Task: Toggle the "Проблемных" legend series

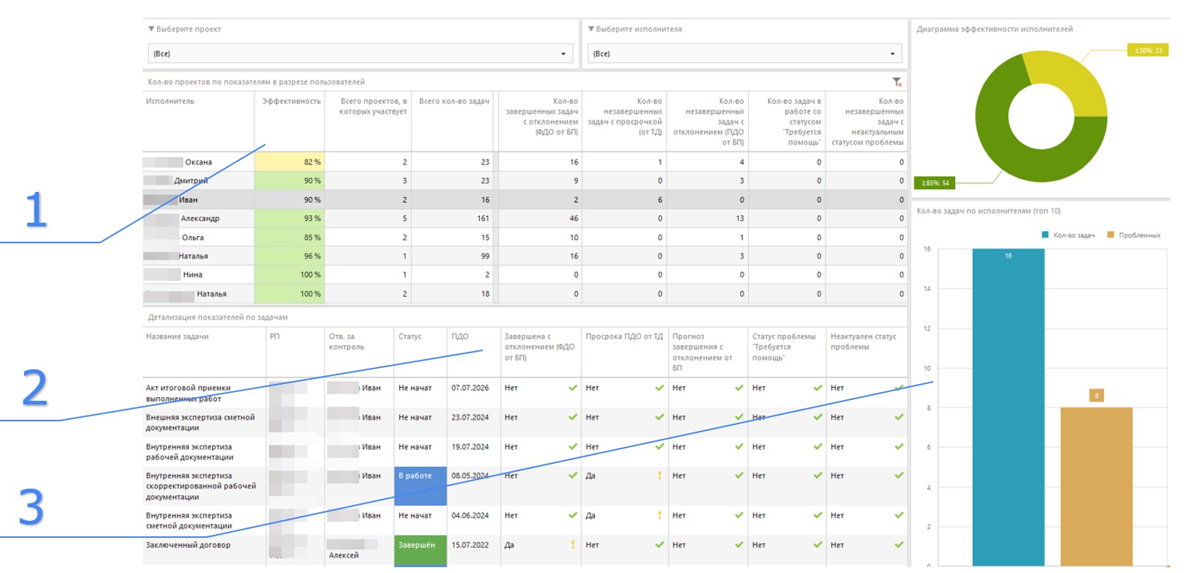Action: 1133,235
